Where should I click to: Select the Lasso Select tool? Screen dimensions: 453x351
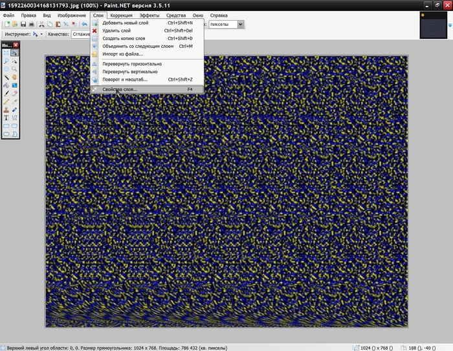pos(6,61)
